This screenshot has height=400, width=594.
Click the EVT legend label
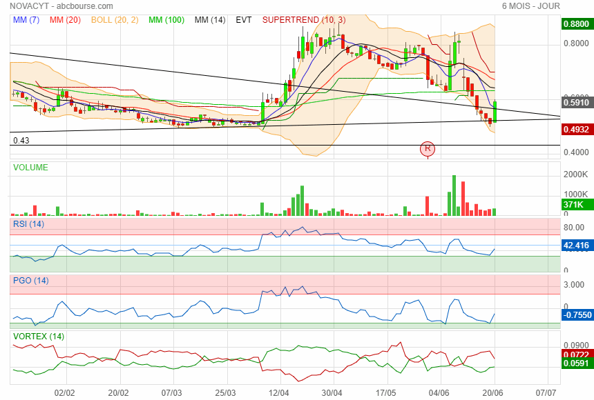[244, 20]
